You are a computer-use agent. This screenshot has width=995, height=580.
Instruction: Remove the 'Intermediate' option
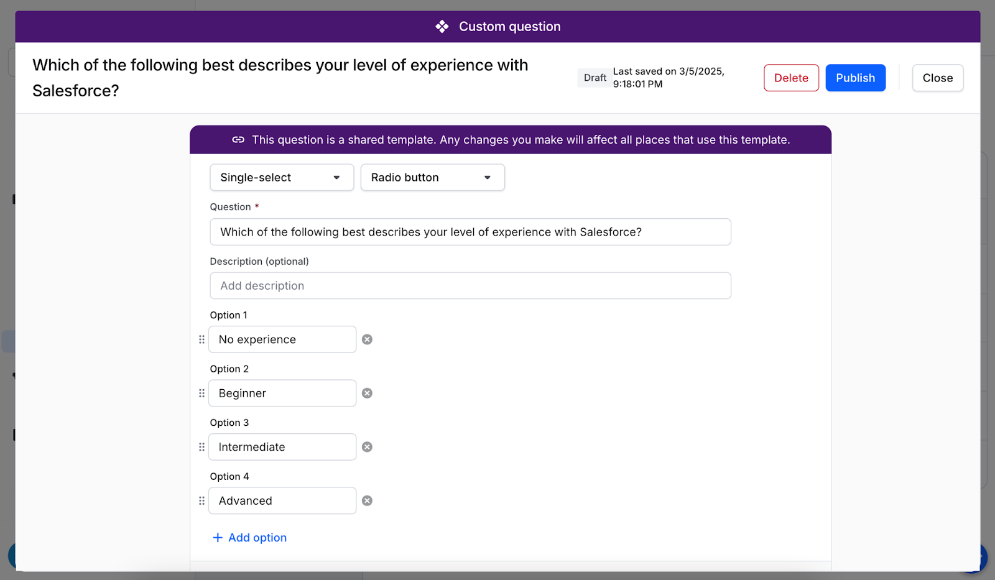coord(367,447)
